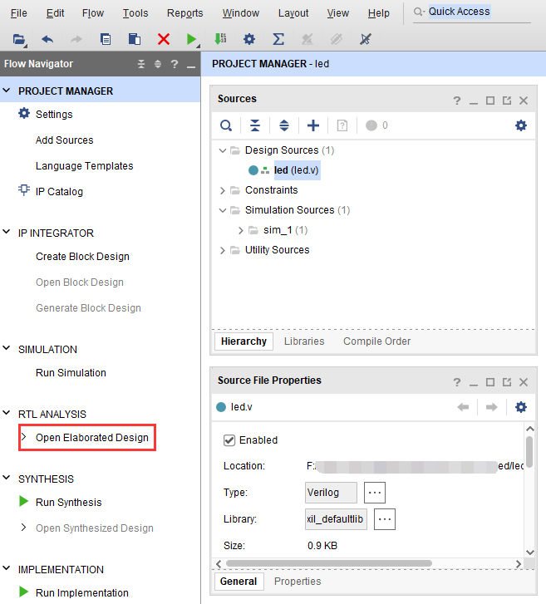Open Source File Properties settings gear
Viewport: 546px width, 604px height.
521,407
